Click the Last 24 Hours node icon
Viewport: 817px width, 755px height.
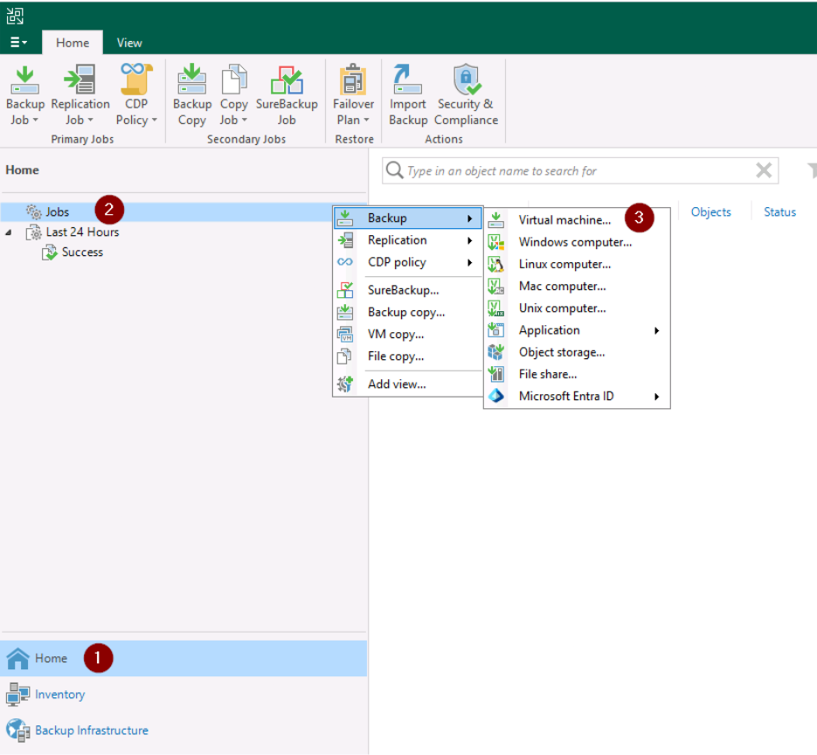tap(34, 232)
